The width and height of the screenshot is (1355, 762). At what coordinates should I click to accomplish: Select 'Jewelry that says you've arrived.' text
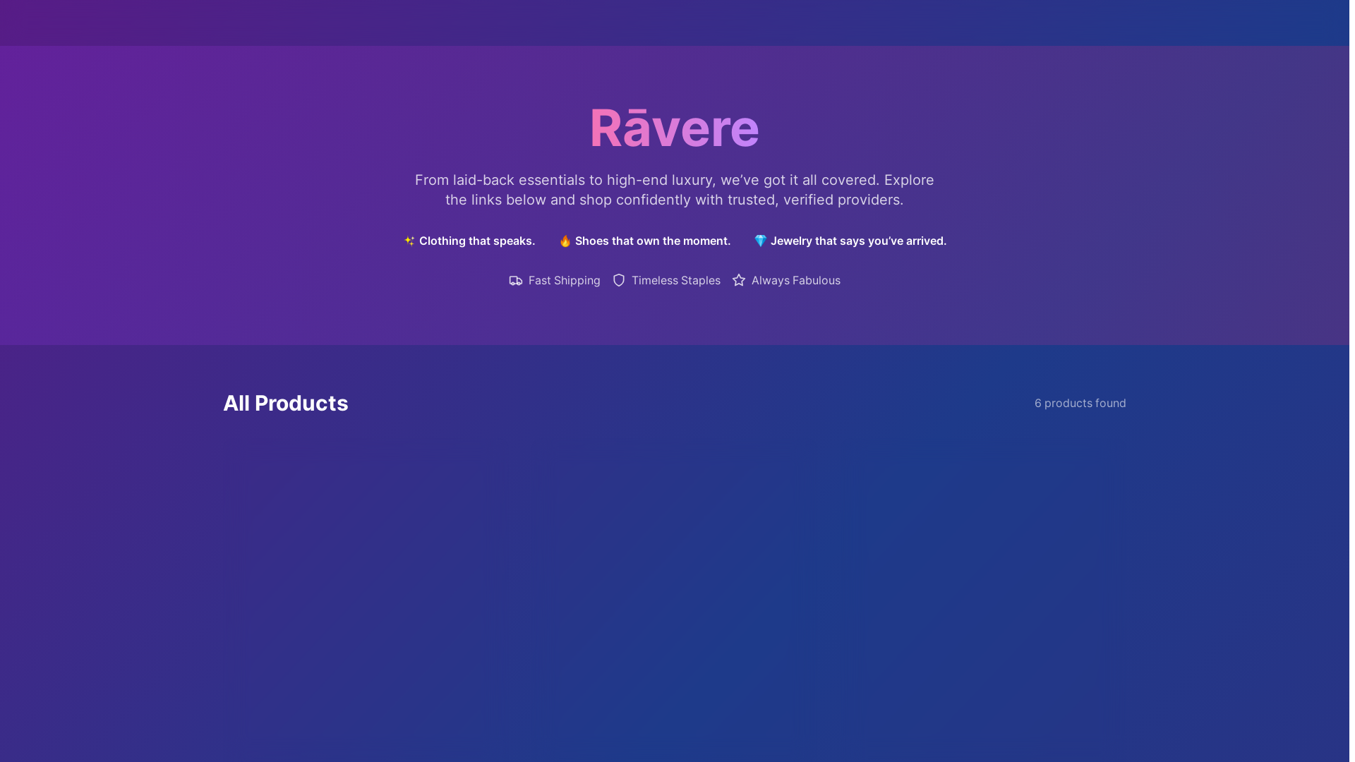(x=858, y=241)
